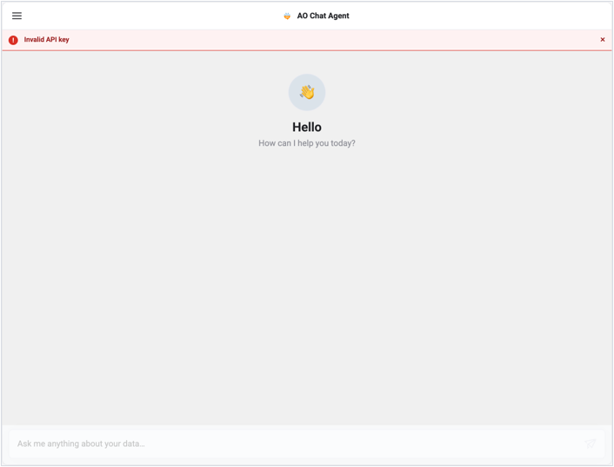Click the Hello heading
614x467 pixels.
(307, 127)
